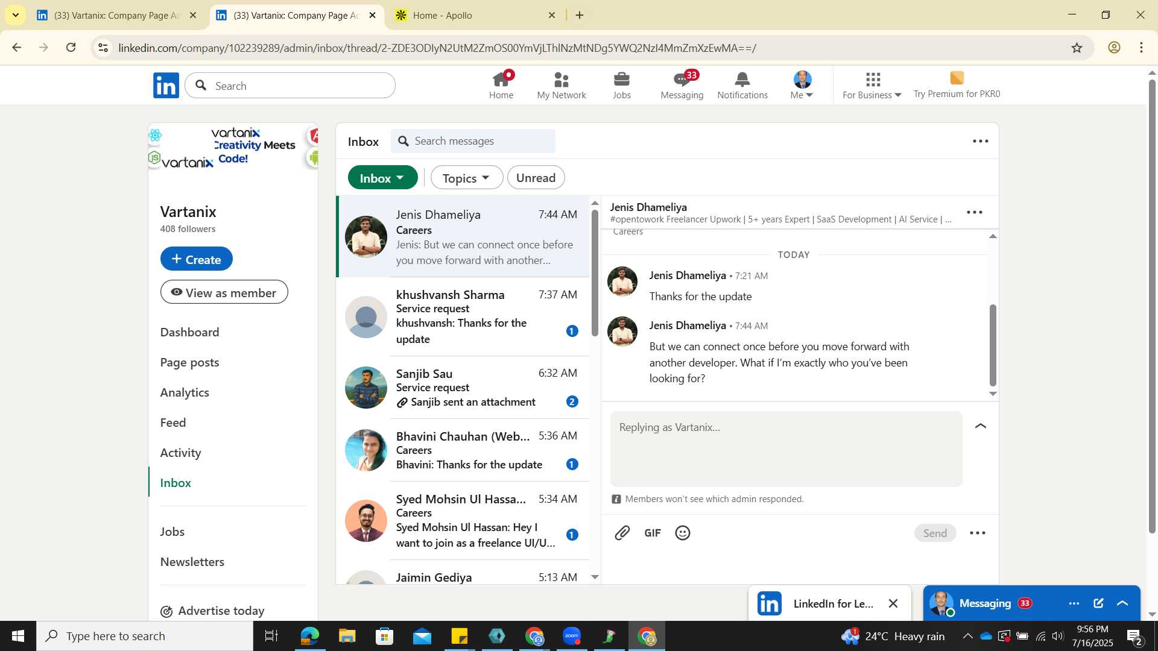Image resolution: width=1158 pixels, height=651 pixels.
Task: Open a new browser tab
Action: click(580, 15)
